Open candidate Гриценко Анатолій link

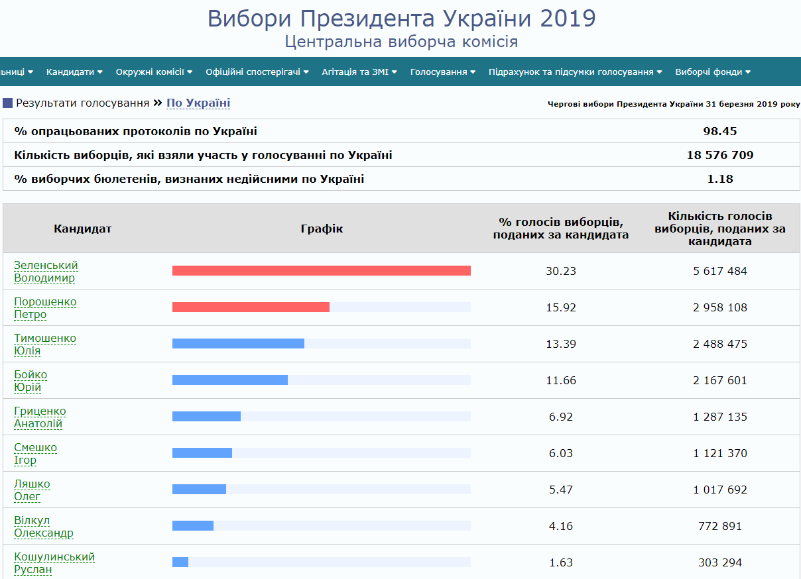tap(40, 417)
